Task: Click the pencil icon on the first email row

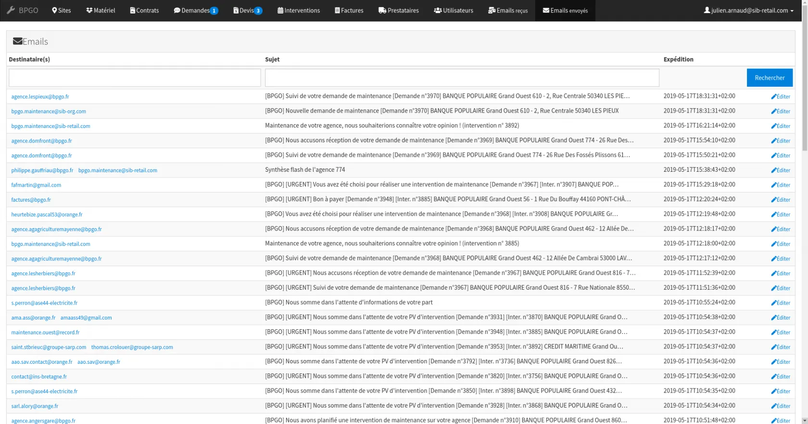Action: point(774,97)
